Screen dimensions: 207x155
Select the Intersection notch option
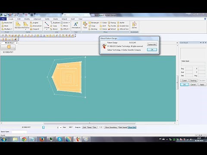pyautogui.click(x=36, y=26)
